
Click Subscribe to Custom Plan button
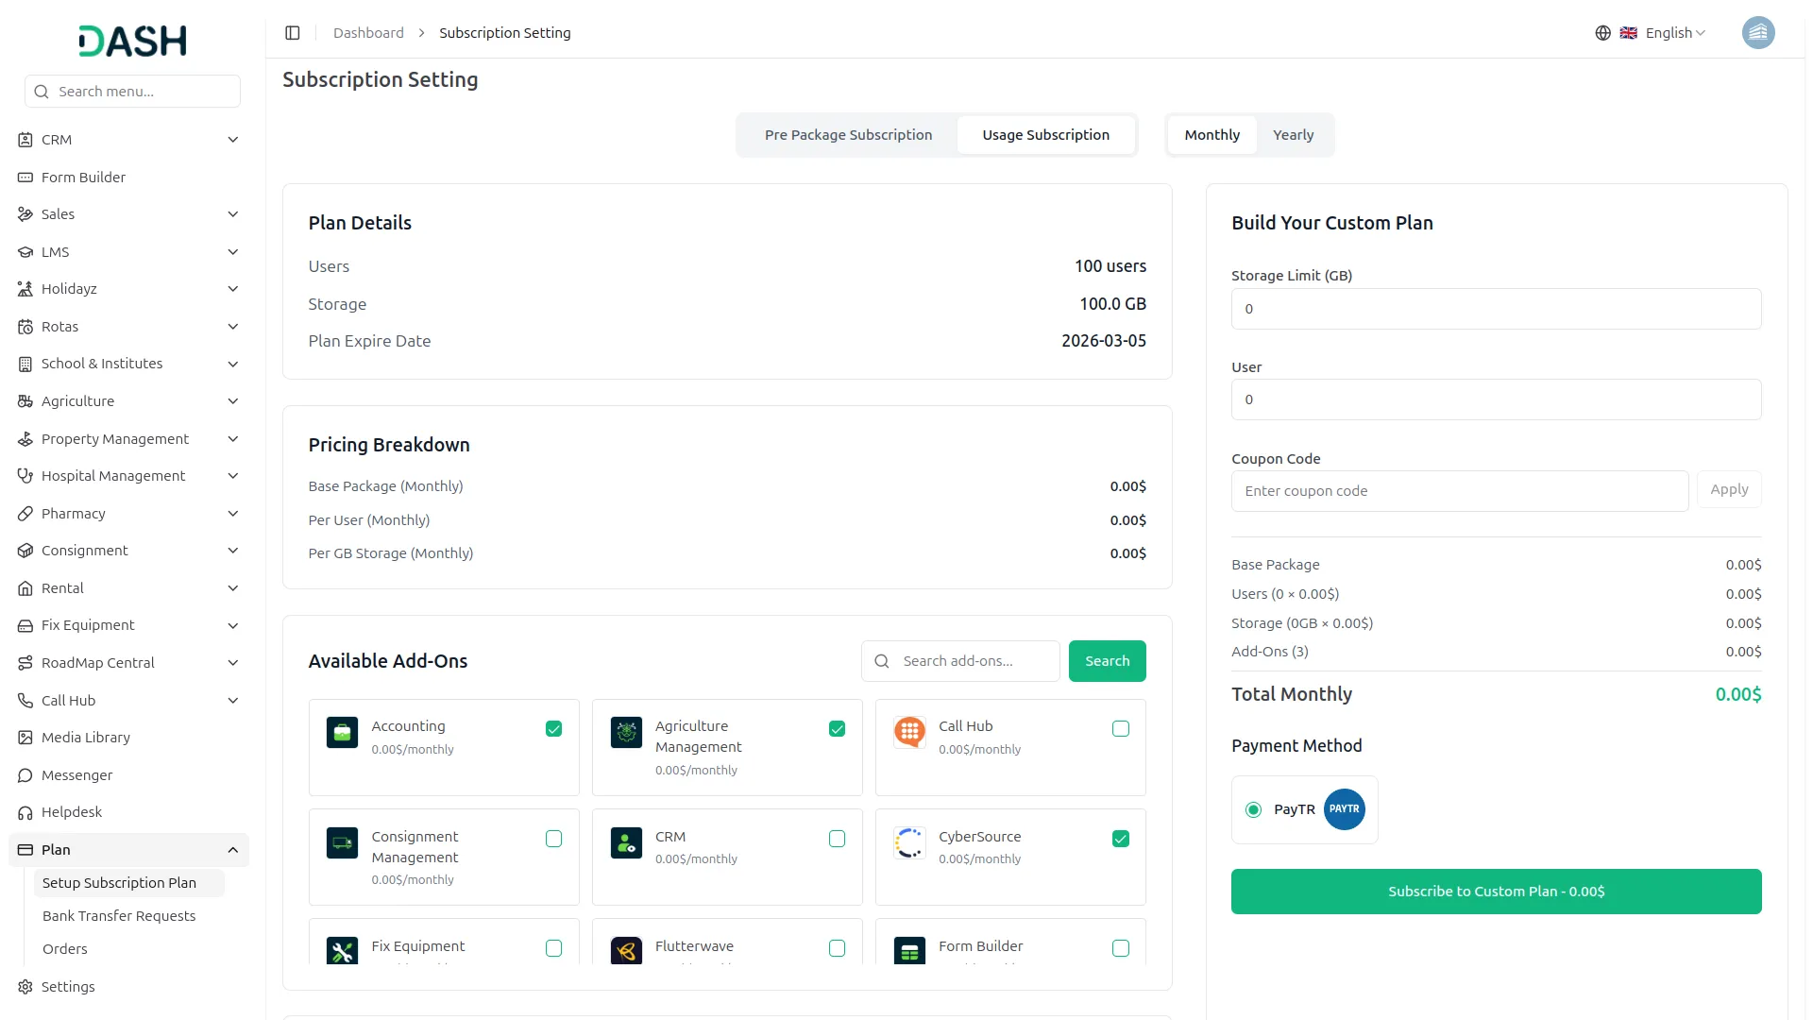(x=1496, y=892)
